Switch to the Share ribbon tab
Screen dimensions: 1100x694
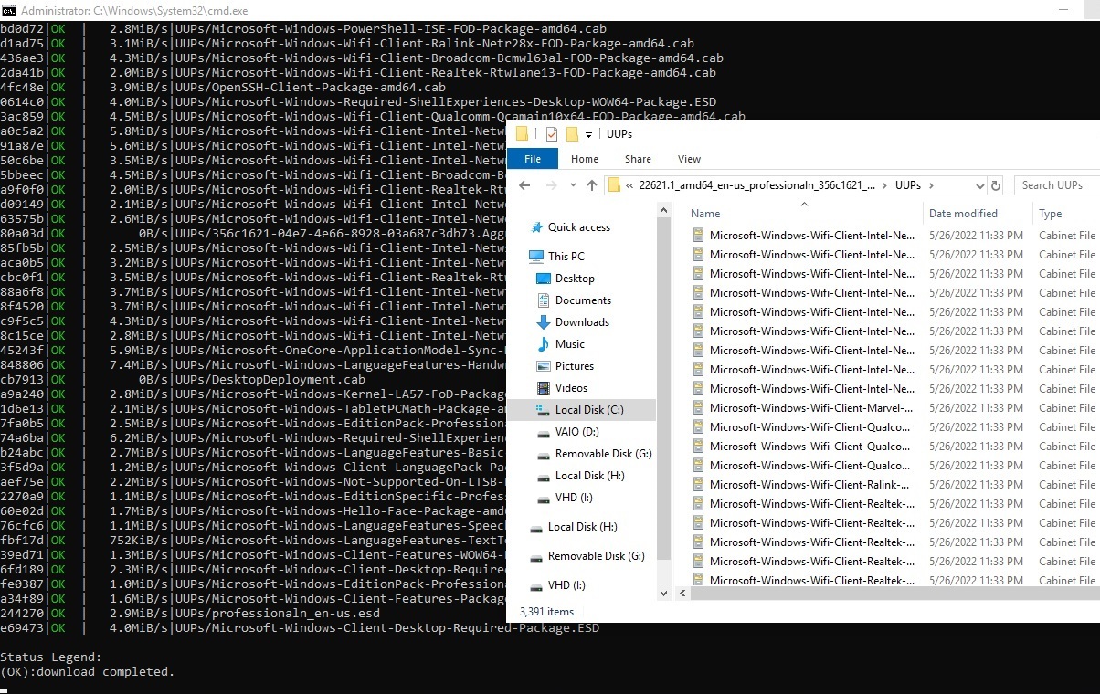638,159
